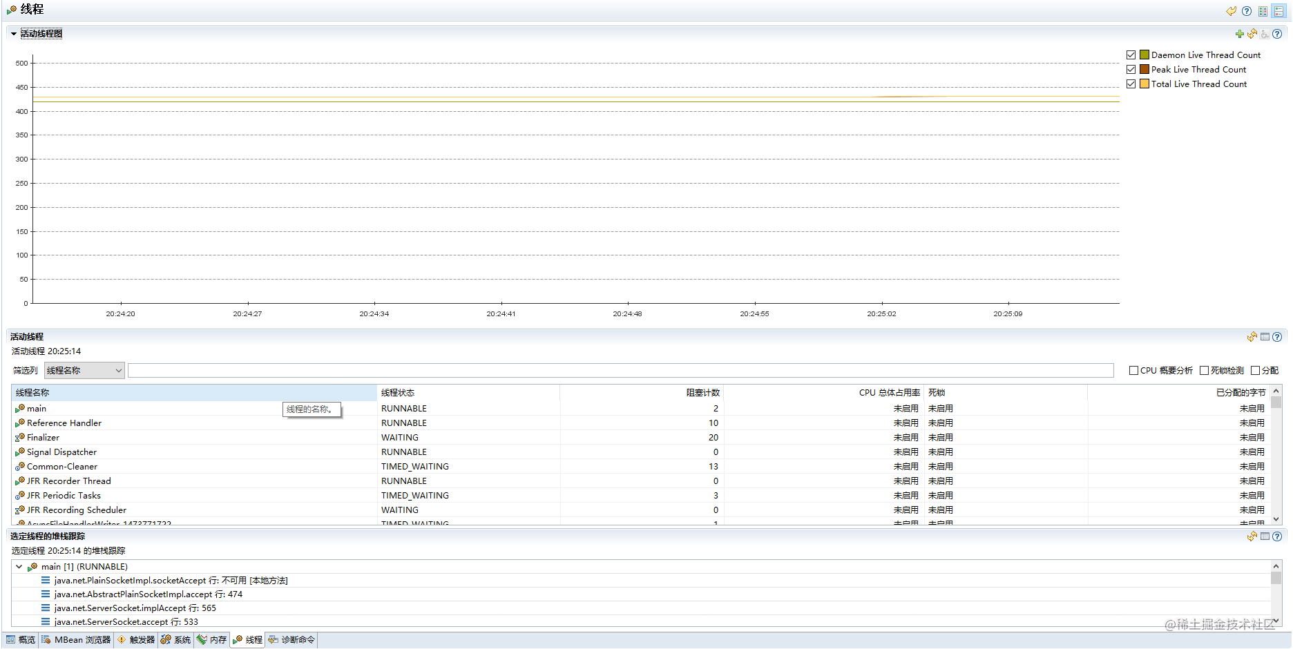The height and width of the screenshot is (649, 1293).
Task: Uncheck Total Live Thread Count checkbox
Action: 1131,84
